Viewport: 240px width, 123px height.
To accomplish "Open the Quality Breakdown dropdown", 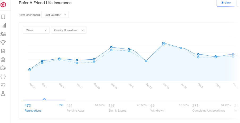I will click(69, 30).
